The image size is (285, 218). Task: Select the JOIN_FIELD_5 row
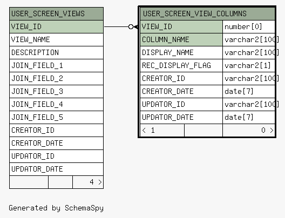pyautogui.click(x=56, y=117)
